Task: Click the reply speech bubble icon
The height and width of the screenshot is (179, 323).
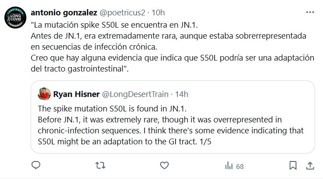Action: (37, 165)
